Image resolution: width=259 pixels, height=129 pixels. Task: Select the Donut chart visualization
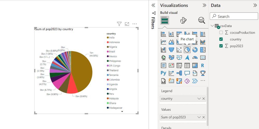(x=195, y=50)
